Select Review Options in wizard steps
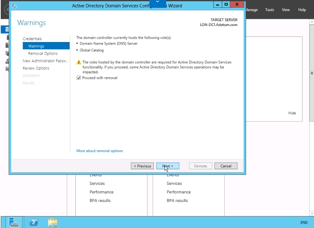Screen dimensions: 314x228 tap(36, 68)
